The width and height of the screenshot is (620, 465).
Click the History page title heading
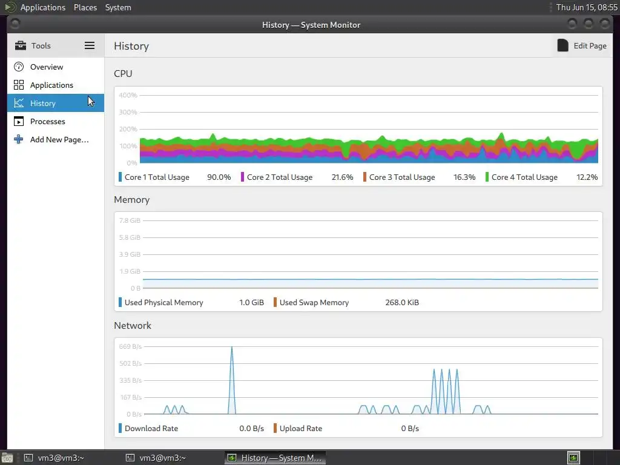pos(131,46)
